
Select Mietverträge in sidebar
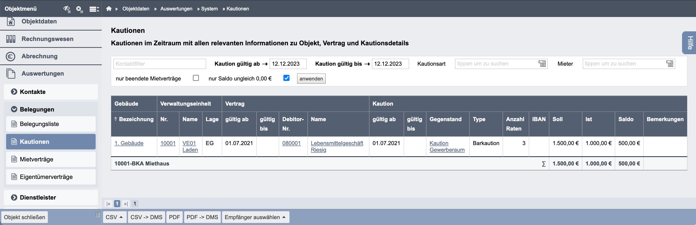(x=51, y=159)
